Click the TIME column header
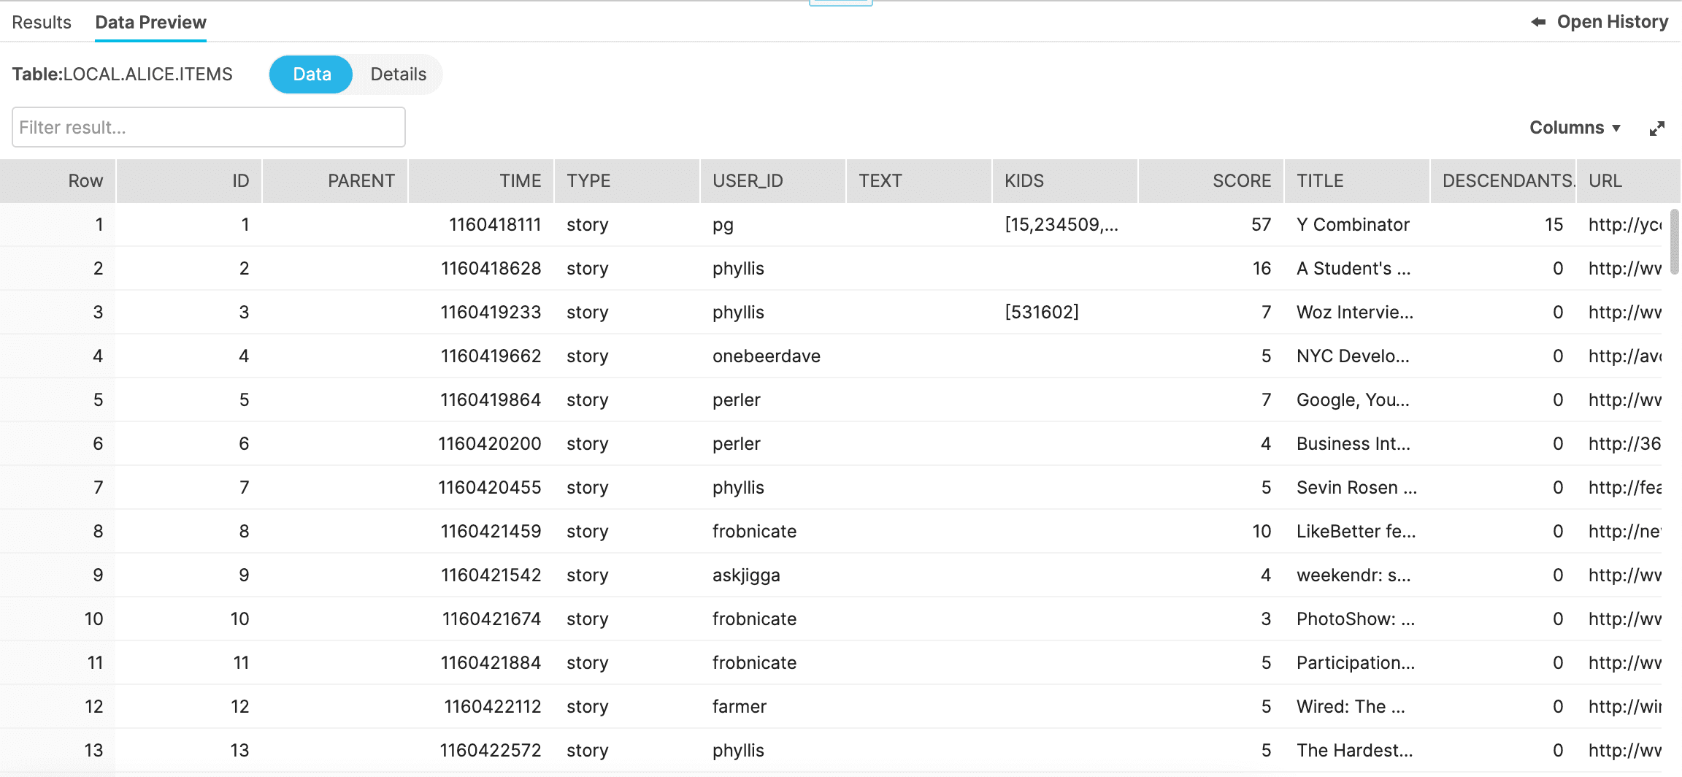This screenshot has height=777, width=1682. coord(520,181)
